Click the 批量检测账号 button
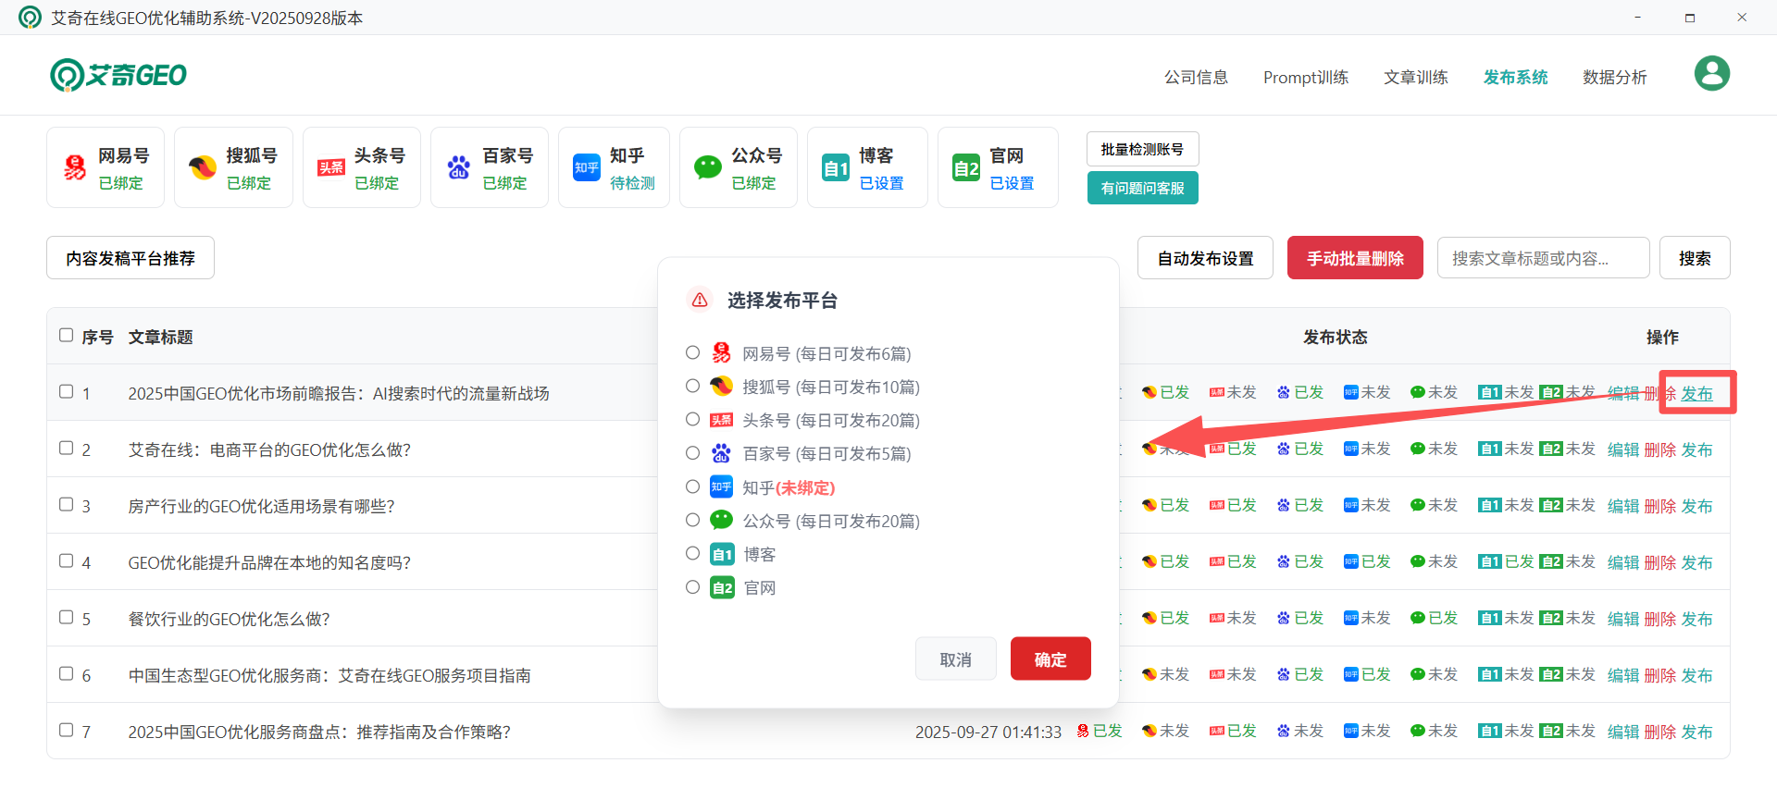 (1142, 149)
